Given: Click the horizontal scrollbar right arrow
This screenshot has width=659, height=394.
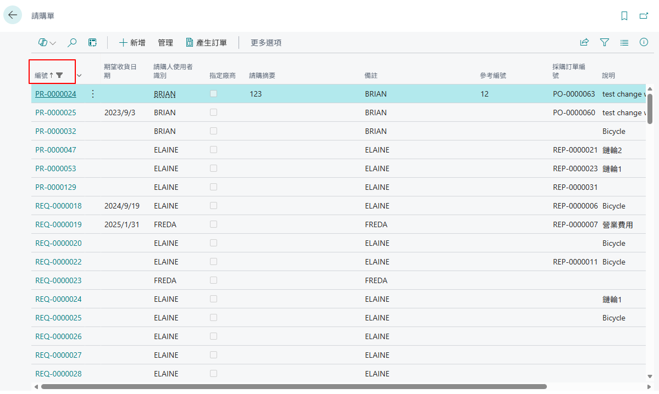Looking at the screenshot, I should point(649,386).
